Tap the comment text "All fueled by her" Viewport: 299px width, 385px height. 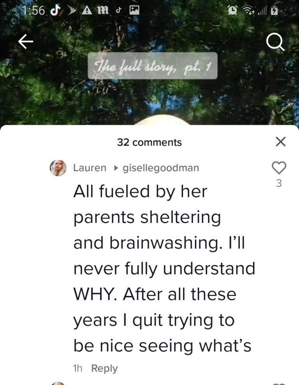click(x=141, y=191)
